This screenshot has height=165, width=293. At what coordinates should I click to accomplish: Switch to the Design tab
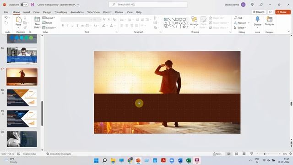[47, 12]
